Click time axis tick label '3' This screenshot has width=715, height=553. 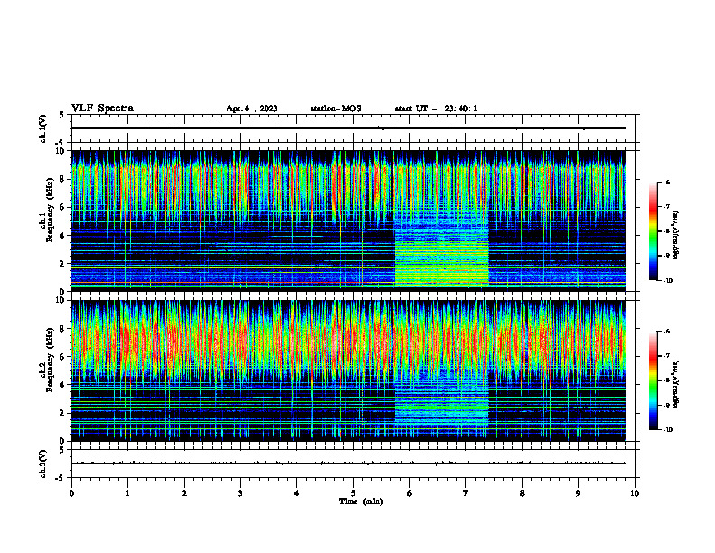click(240, 493)
